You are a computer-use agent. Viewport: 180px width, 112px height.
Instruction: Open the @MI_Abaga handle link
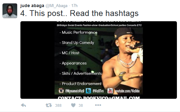coord(57,6)
